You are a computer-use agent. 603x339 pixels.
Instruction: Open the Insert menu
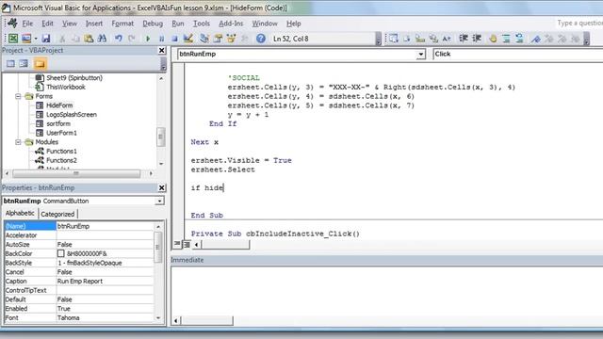(x=94, y=24)
